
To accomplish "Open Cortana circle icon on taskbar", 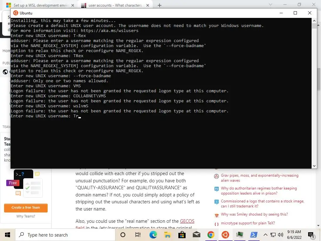I will point(123,235).
